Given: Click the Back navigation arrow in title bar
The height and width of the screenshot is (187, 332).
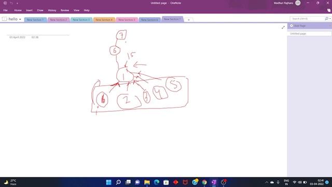Looking at the screenshot, I should point(5,3).
